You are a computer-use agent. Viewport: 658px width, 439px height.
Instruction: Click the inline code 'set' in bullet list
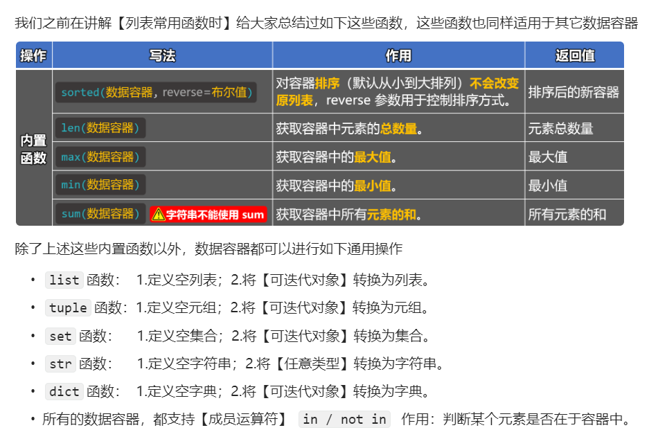[x=60, y=336]
